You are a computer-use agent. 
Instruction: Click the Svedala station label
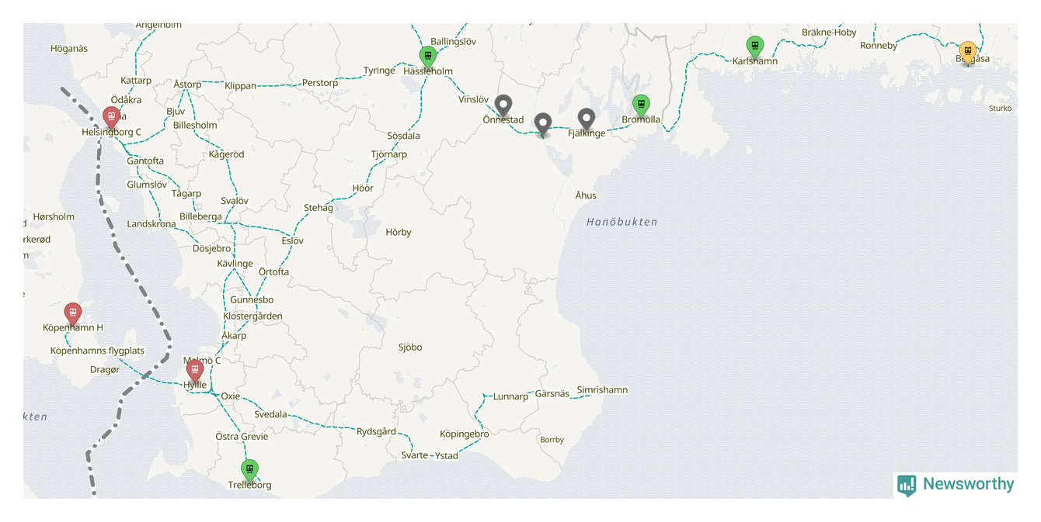270,413
